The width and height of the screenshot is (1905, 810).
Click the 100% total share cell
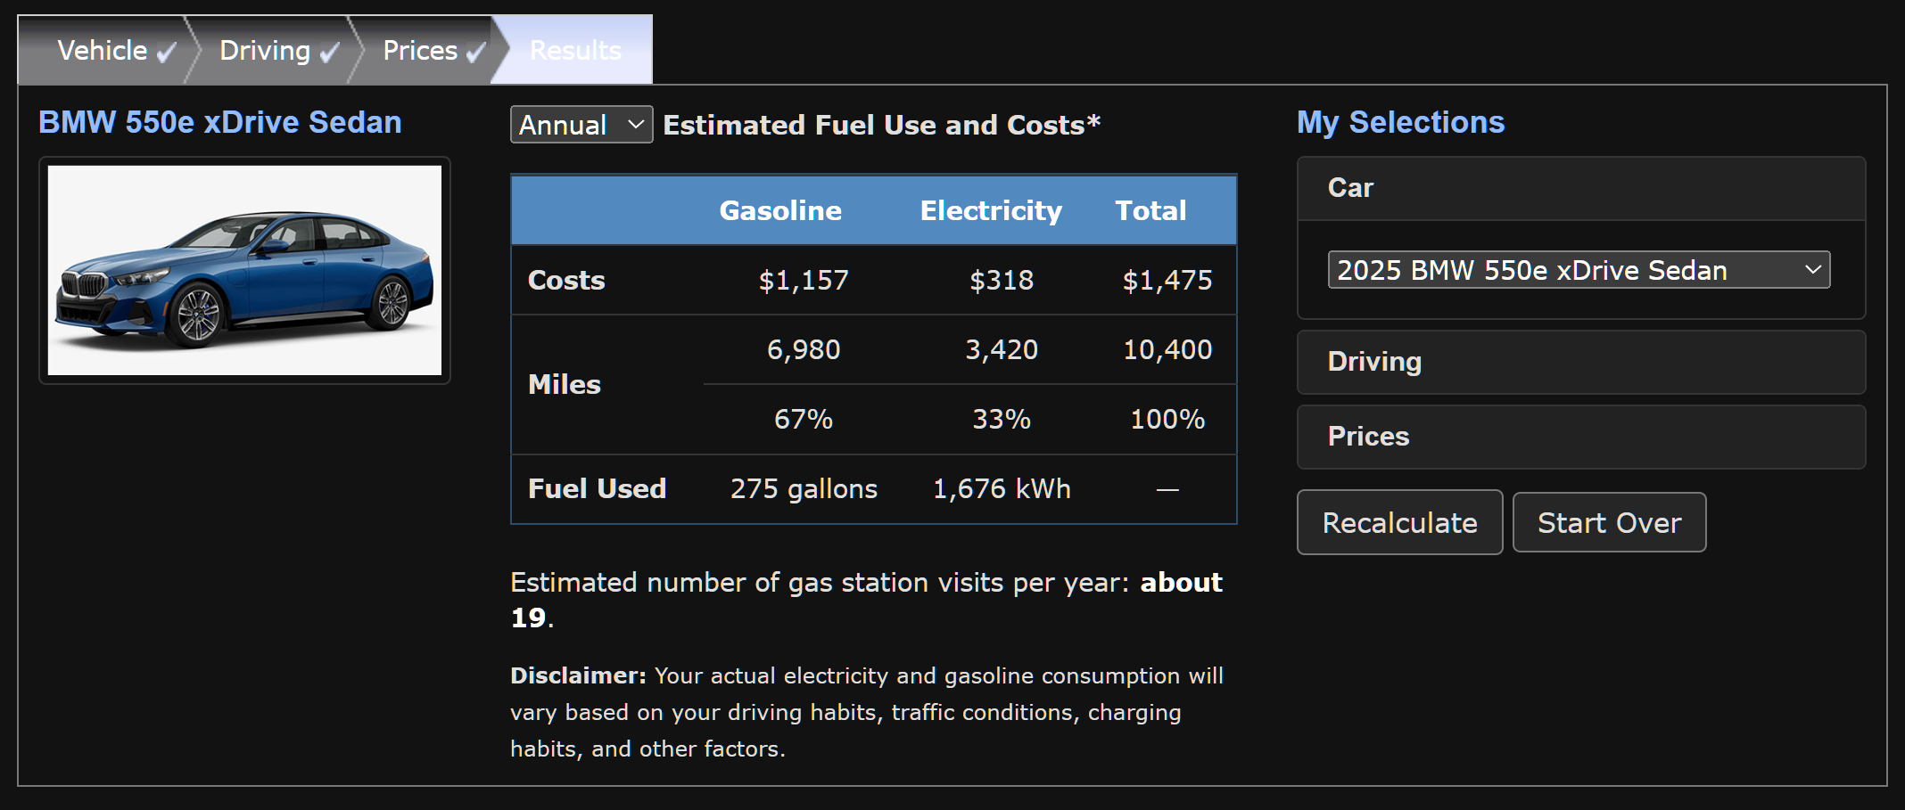tap(1167, 419)
